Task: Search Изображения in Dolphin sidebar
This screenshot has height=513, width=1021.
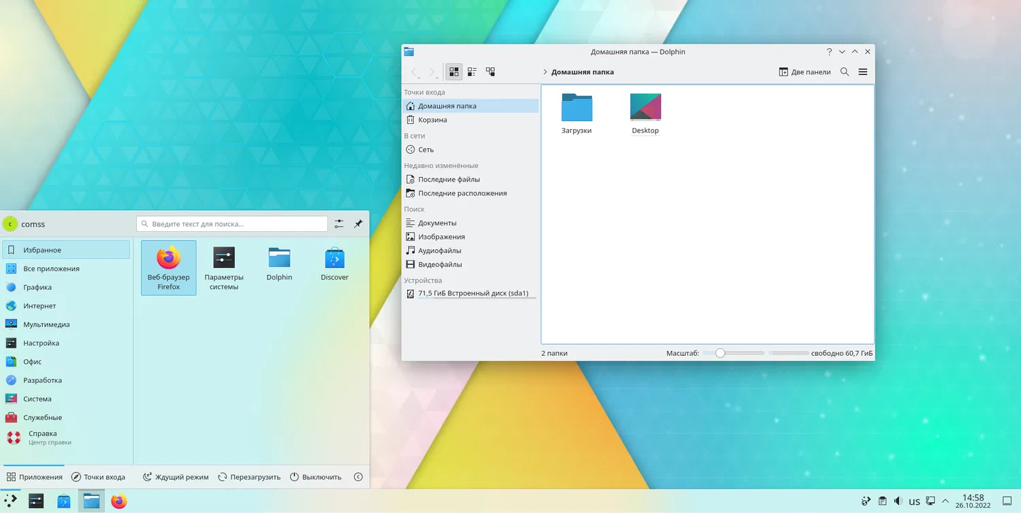Action: tap(470, 237)
